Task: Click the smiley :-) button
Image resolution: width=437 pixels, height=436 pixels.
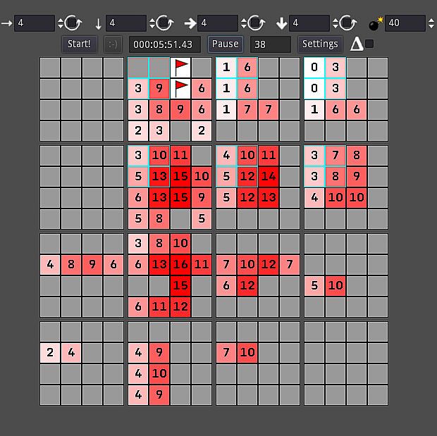Action: 113,44
